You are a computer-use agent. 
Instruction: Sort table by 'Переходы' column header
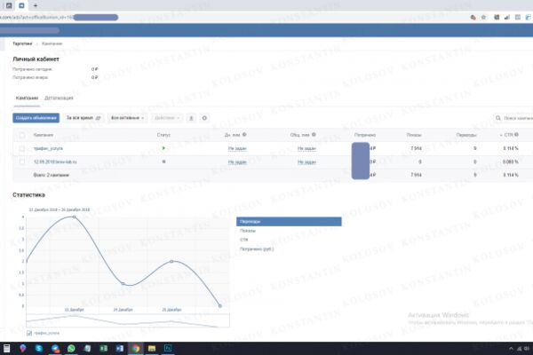466,135
